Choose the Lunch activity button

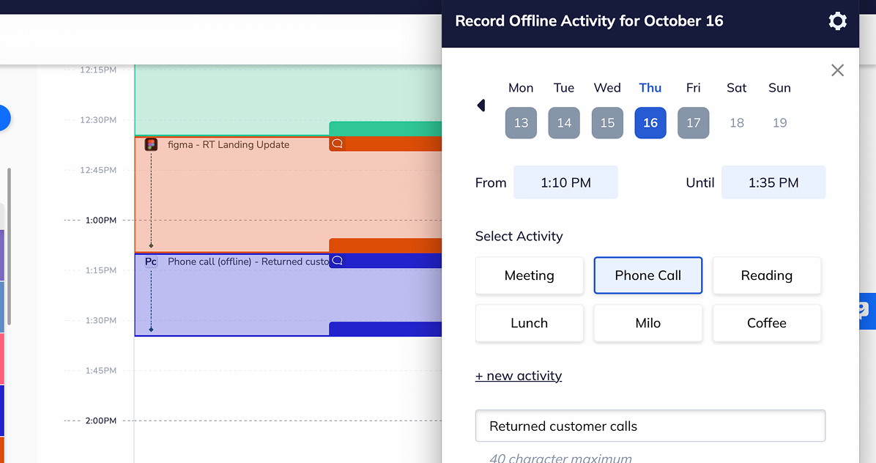coord(529,323)
